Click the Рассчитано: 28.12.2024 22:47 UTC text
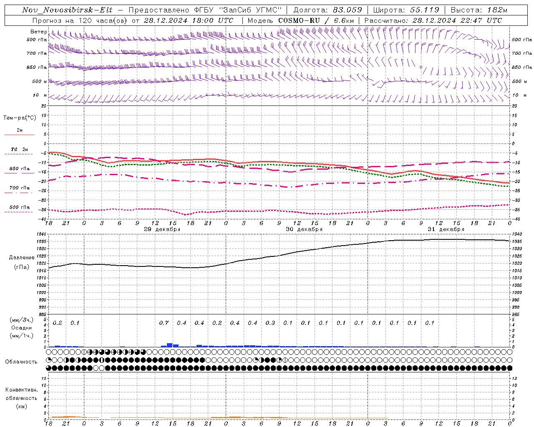The height and width of the screenshot is (427, 534). click(433, 20)
